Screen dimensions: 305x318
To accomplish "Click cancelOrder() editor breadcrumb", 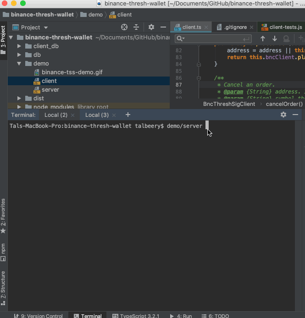I will pyautogui.click(x=284, y=104).
